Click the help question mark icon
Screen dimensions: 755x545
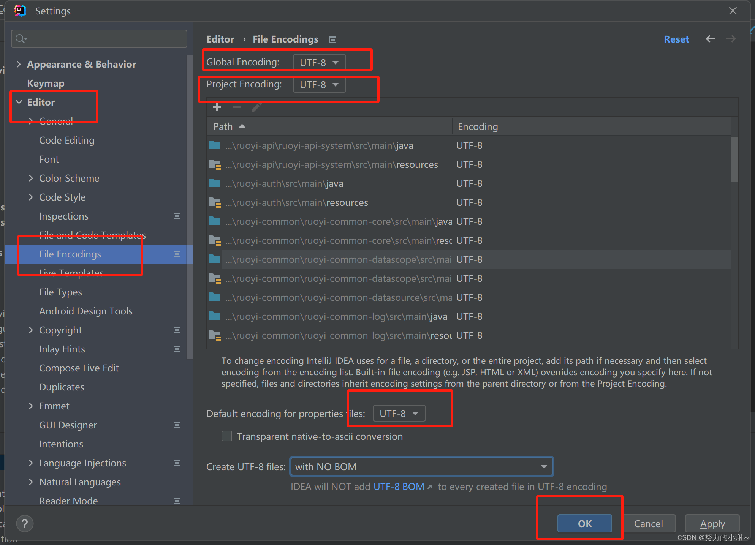click(x=24, y=523)
